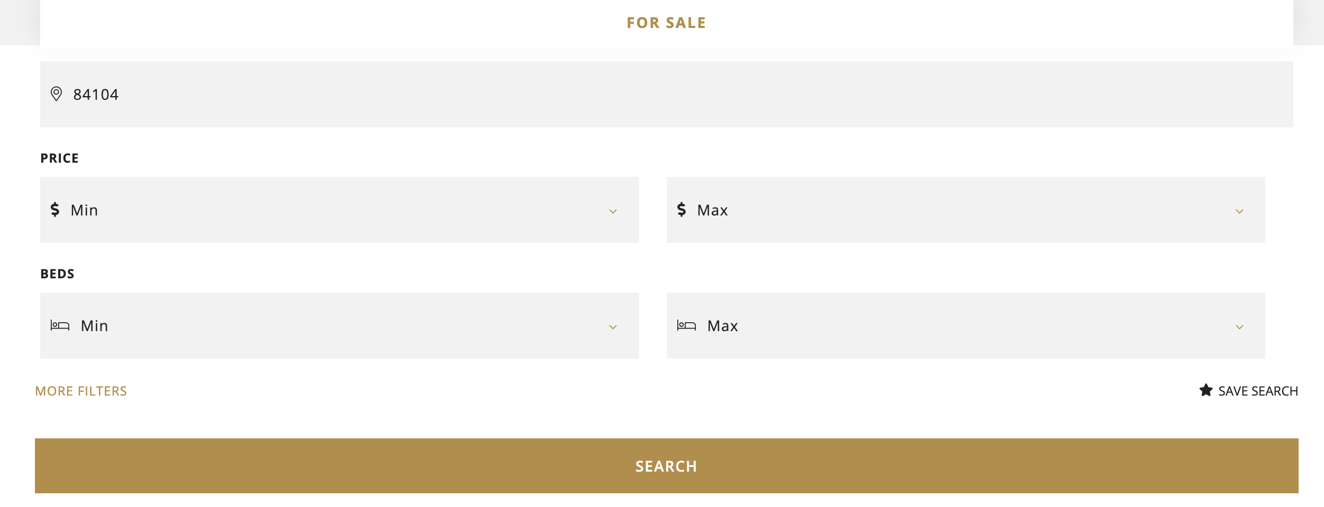Viewport: 1324px width, 507px height.
Task: Click the Max label in the price field
Action: (712, 210)
